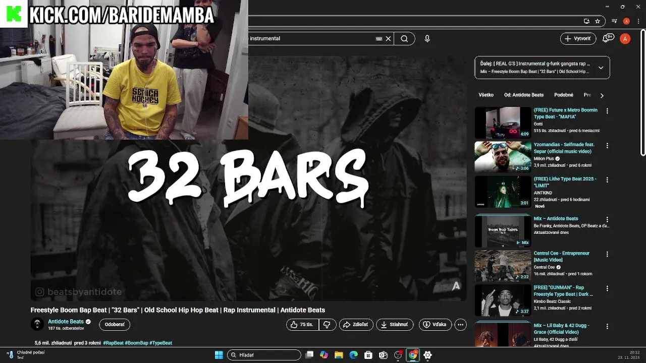The image size is (646, 363).
Task: Open the Yzomandias Selfmade video thumbnail
Action: tap(503, 157)
